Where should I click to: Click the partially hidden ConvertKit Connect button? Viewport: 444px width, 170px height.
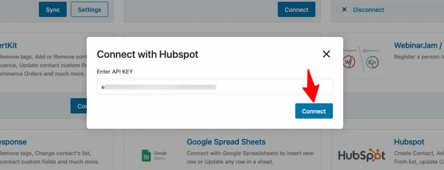tap(79, 106)
